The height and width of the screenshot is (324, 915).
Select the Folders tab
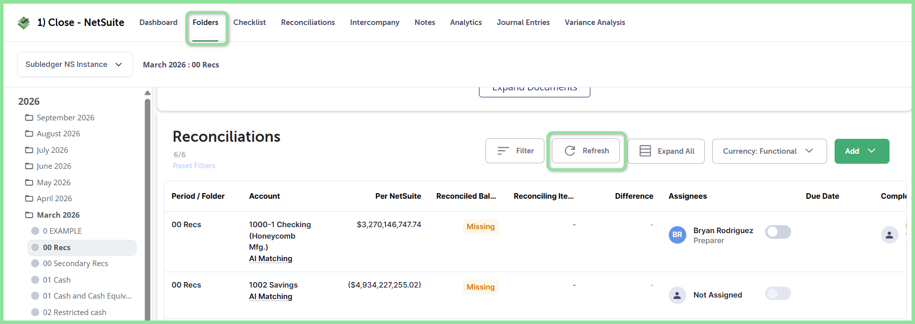click(x=205, y=22)
